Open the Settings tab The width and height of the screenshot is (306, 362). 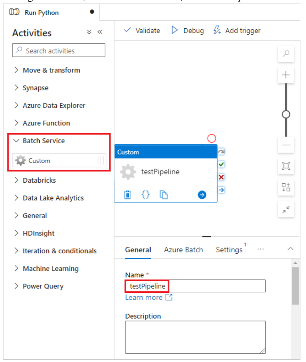[x=229, y=250]
